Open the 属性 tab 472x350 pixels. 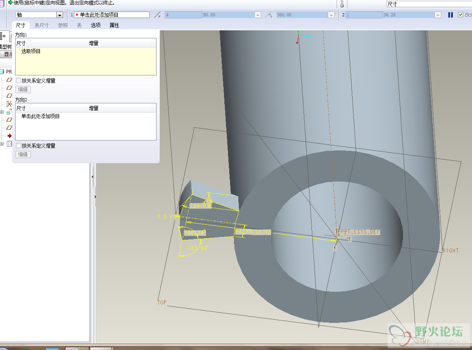click(x=114, y=25)
